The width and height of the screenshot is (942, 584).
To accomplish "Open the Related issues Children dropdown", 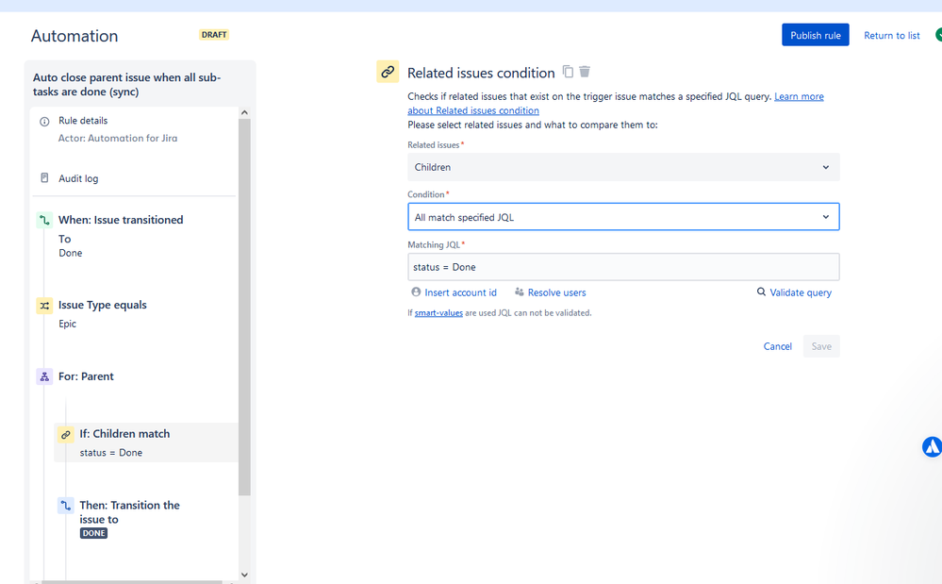I will tap(623, 167).
